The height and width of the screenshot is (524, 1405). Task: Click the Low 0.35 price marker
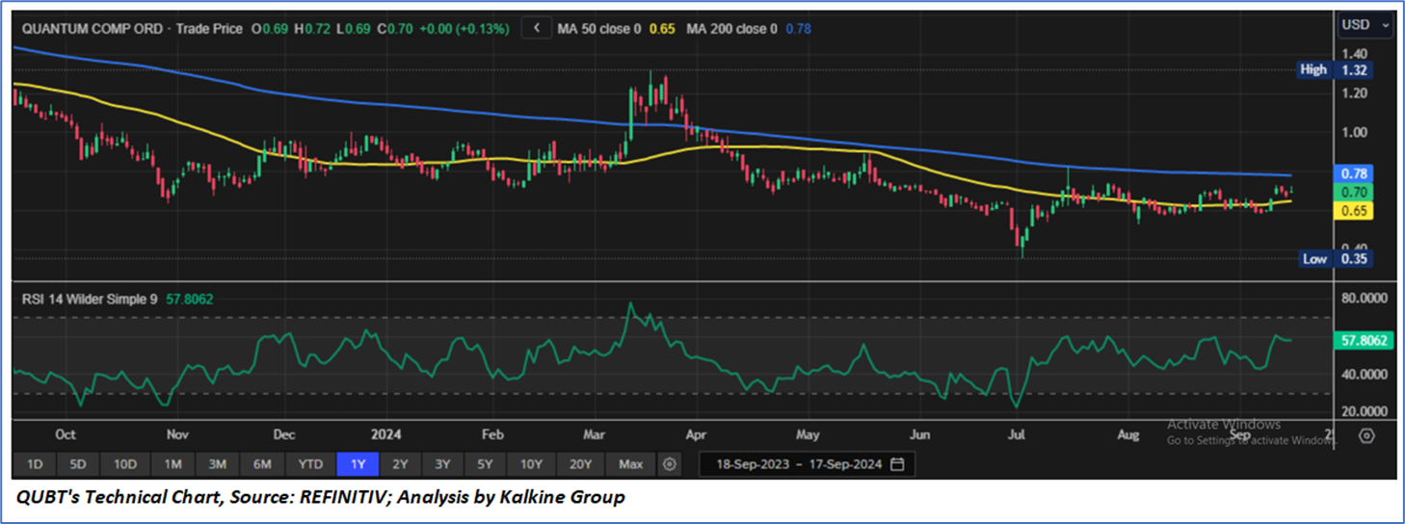(x=1335, y=258)
